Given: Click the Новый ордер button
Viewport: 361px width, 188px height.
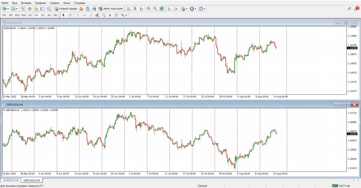Looking at the screenshot, I should (x=66, y=9).
